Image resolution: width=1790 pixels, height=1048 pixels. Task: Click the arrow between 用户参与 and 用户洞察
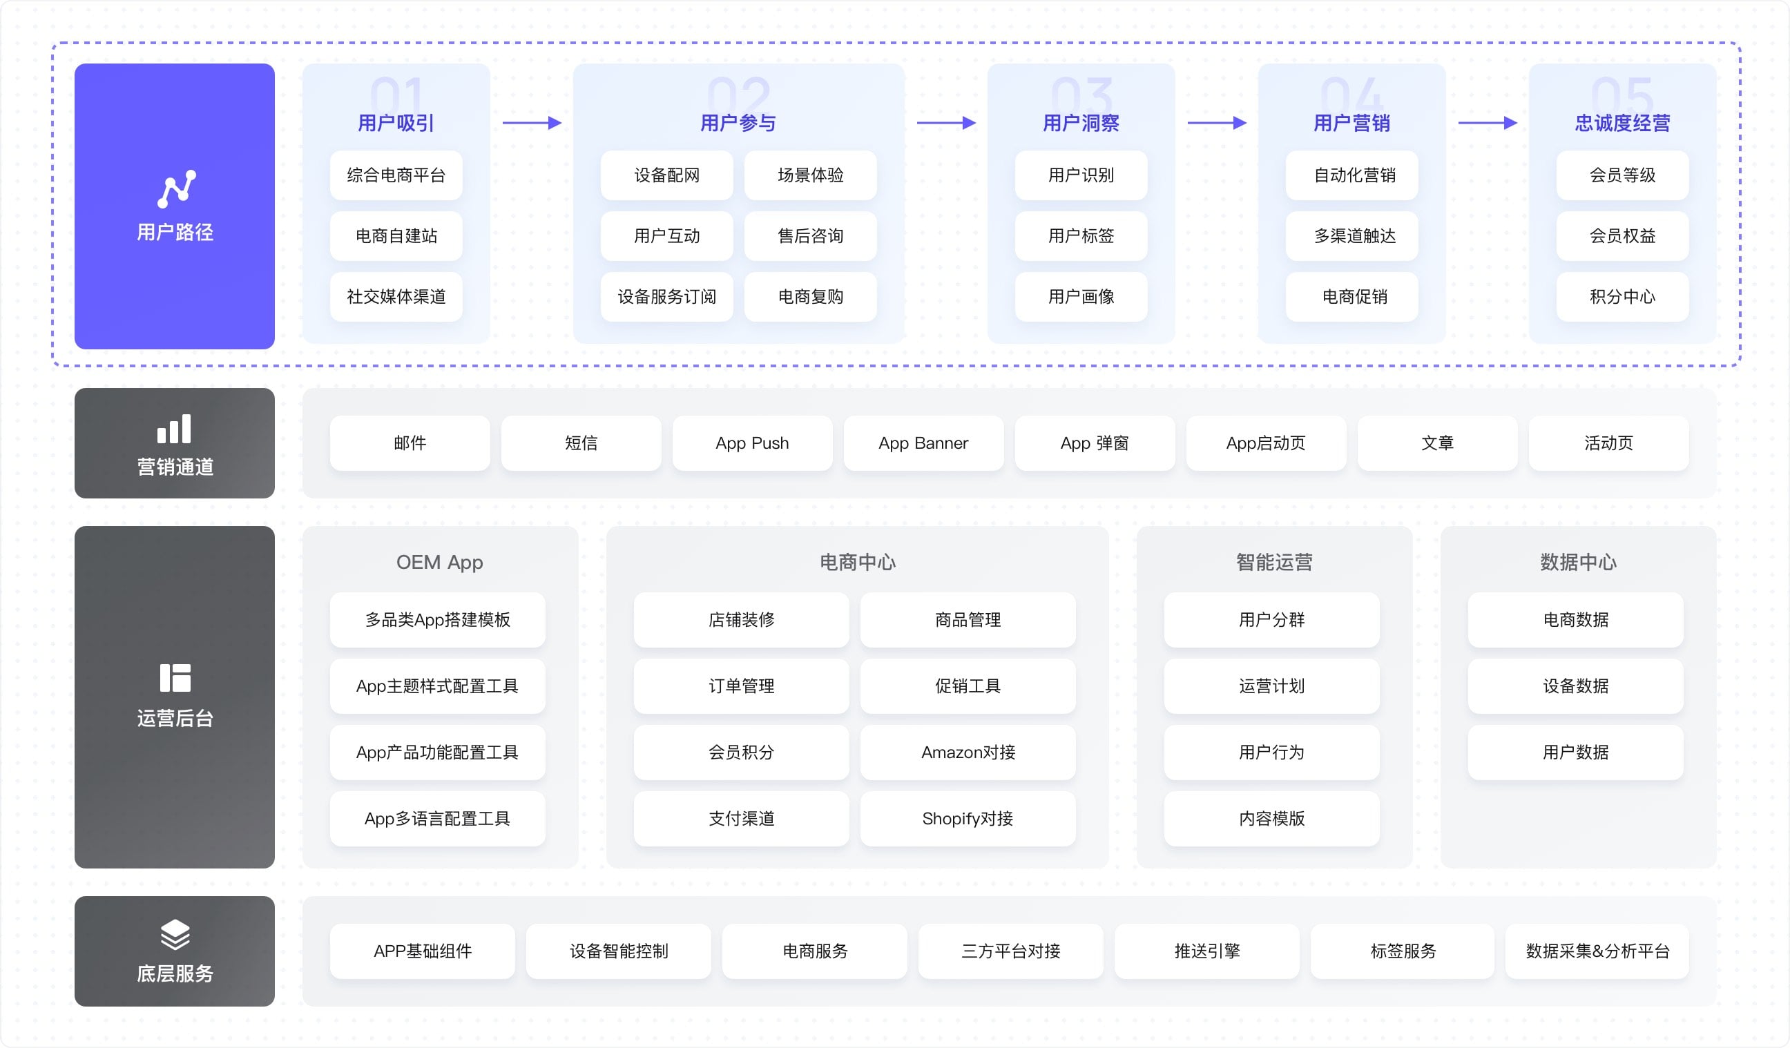[945, 124]
